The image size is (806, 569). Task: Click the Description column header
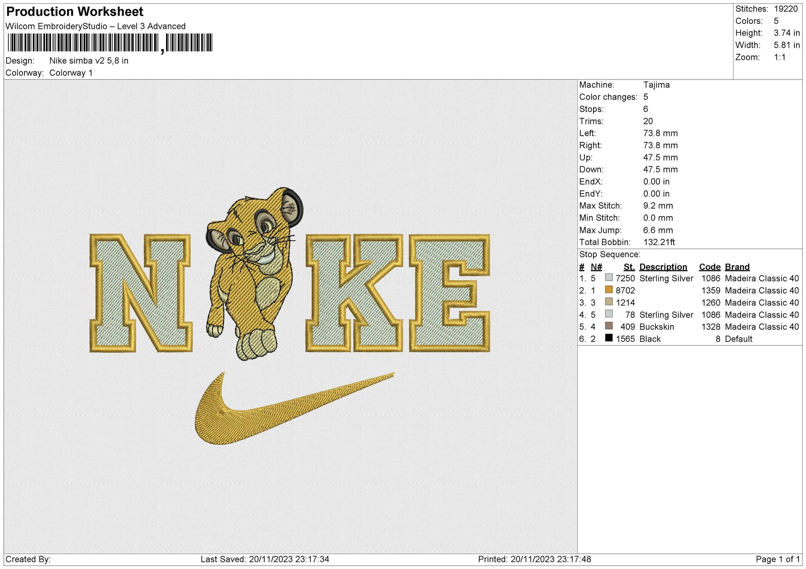[663, 267]
